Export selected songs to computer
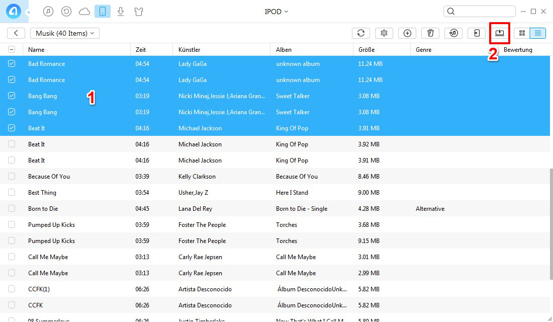The height and width of the screenshot is (322, 553). coord(500,33)
